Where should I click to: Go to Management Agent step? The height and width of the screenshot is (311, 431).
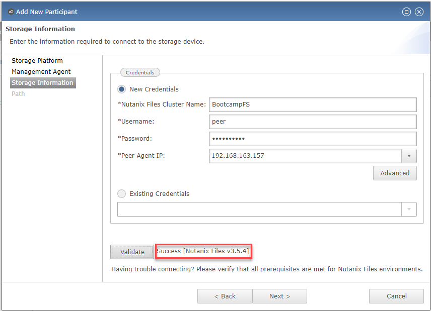coord(41,71)
